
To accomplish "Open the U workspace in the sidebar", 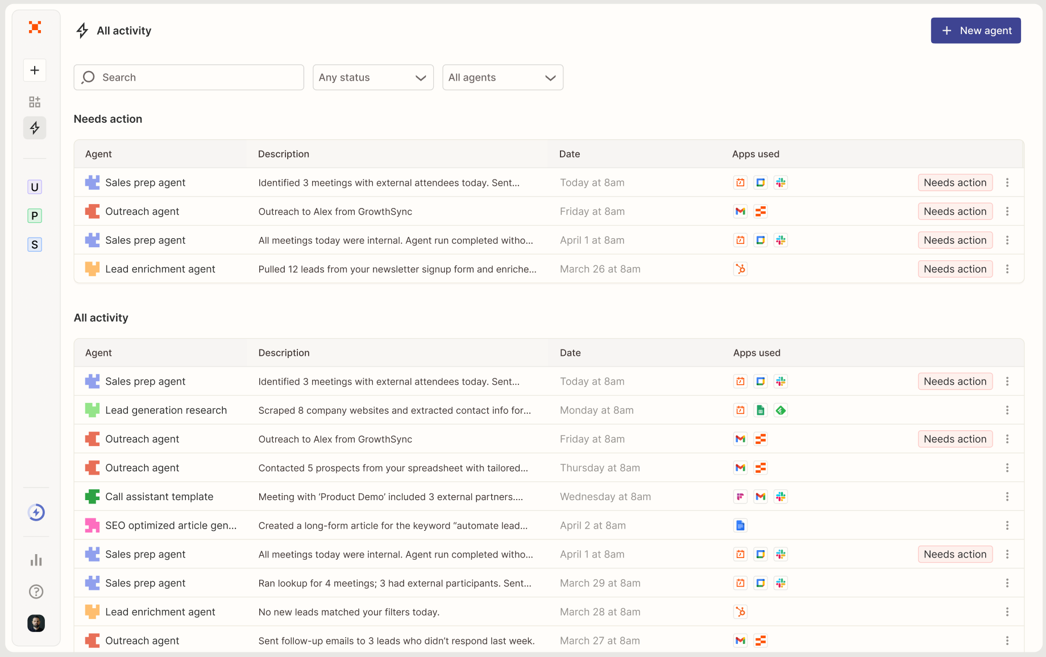I will (x=34, y=186).
